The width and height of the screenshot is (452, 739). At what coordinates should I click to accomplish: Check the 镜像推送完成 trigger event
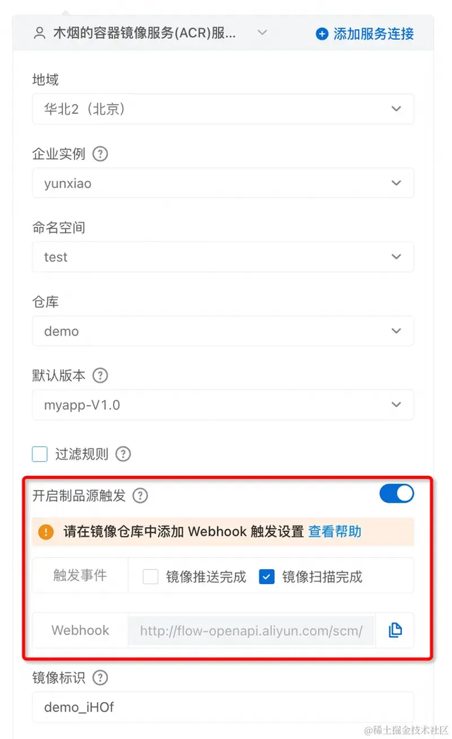click(150, 576)
